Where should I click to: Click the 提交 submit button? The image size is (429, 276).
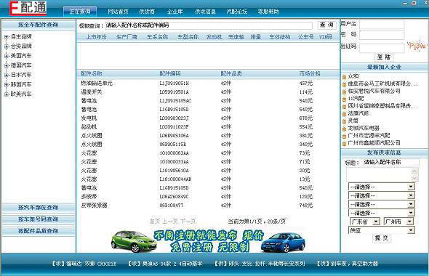(x=382, y=238)
